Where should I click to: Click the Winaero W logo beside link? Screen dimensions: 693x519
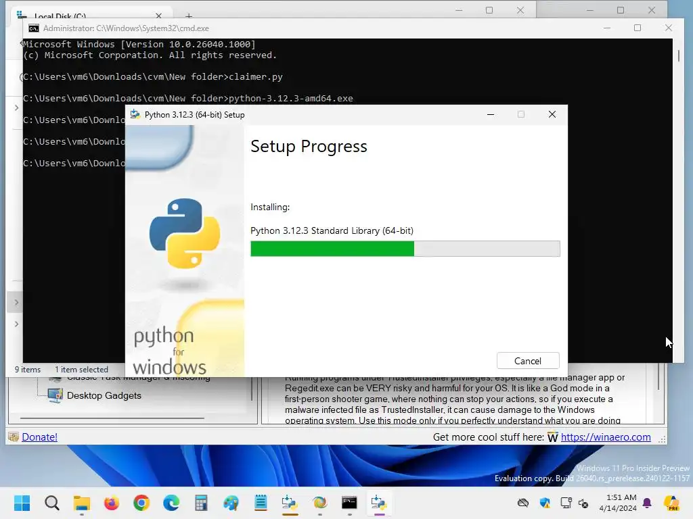[552, 437]
